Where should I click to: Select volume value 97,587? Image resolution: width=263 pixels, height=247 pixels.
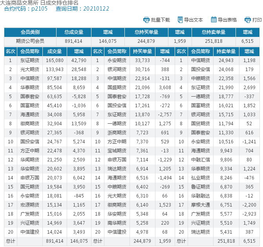[55, 79]
